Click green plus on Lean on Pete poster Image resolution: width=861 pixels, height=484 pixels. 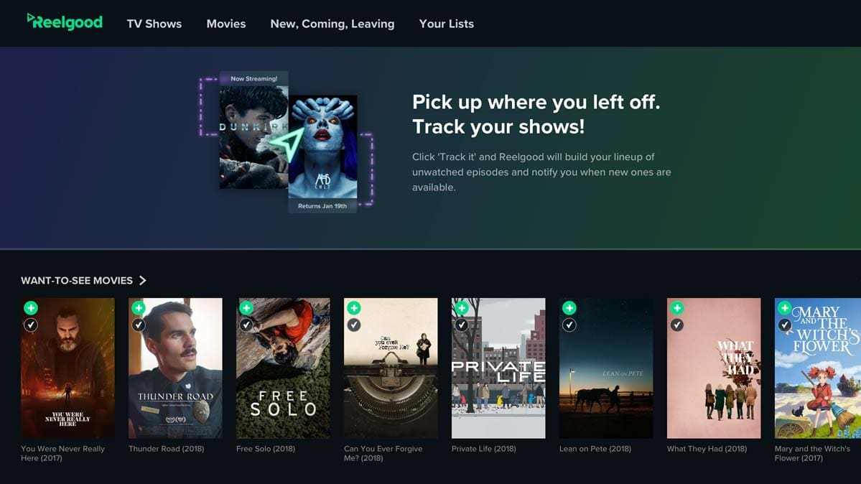click(x=569, y=308)
